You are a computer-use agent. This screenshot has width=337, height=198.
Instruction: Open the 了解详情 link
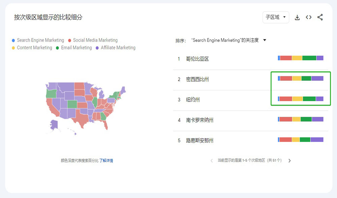coord(106,160)
